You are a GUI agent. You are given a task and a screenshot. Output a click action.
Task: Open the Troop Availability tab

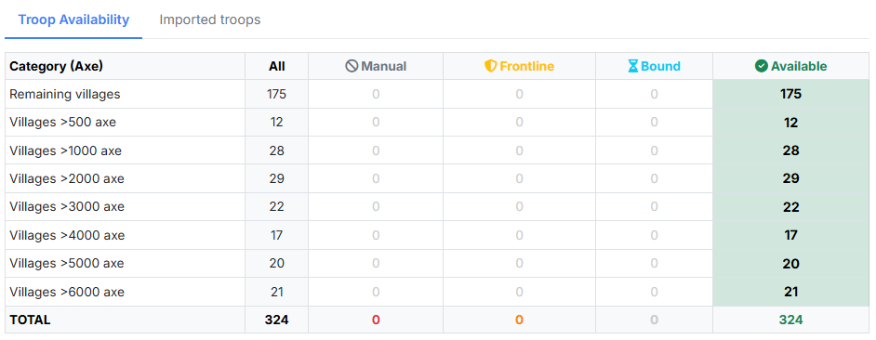tap(73, 20)
